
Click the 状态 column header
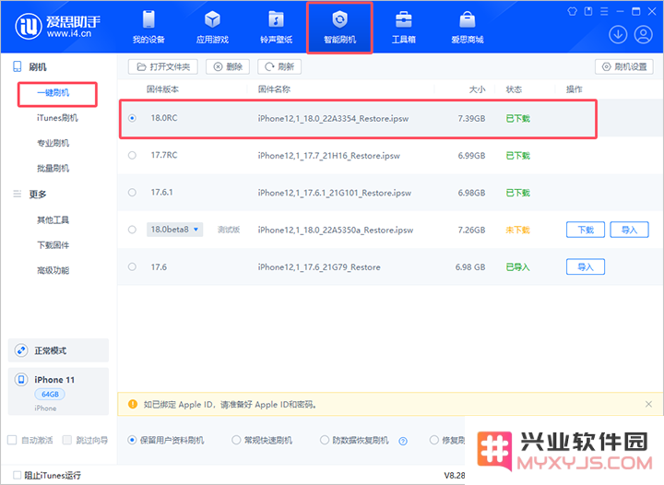(x=514, y=89)
